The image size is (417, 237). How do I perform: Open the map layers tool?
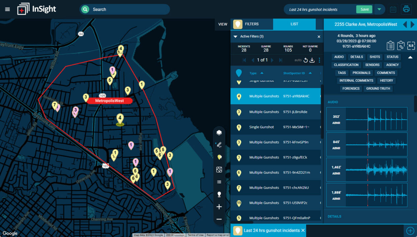click(219, 133)
